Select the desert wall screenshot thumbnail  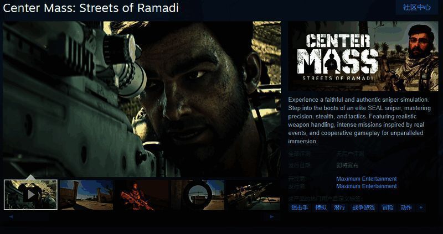coord(86,195)
